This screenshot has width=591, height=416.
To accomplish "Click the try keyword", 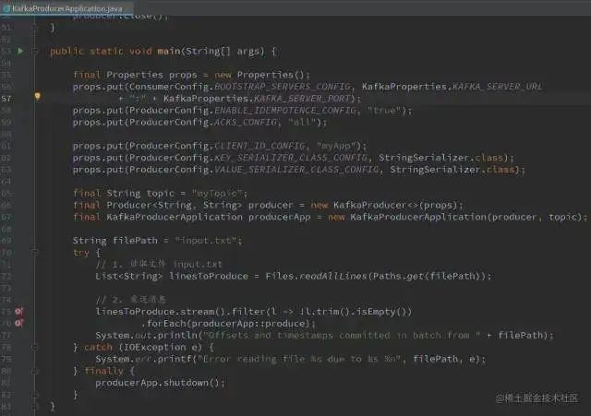I will pyautogui.click(x=81, y=253).
